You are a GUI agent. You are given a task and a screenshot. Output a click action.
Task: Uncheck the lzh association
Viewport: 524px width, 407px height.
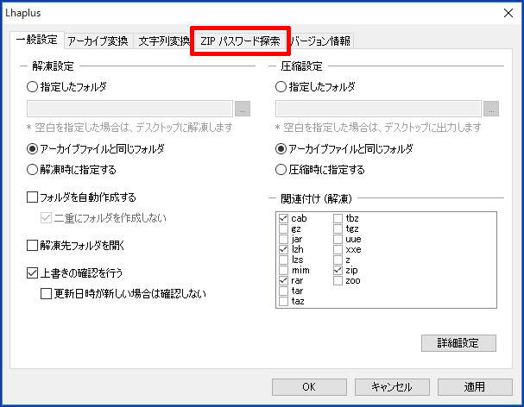point(283,249)
